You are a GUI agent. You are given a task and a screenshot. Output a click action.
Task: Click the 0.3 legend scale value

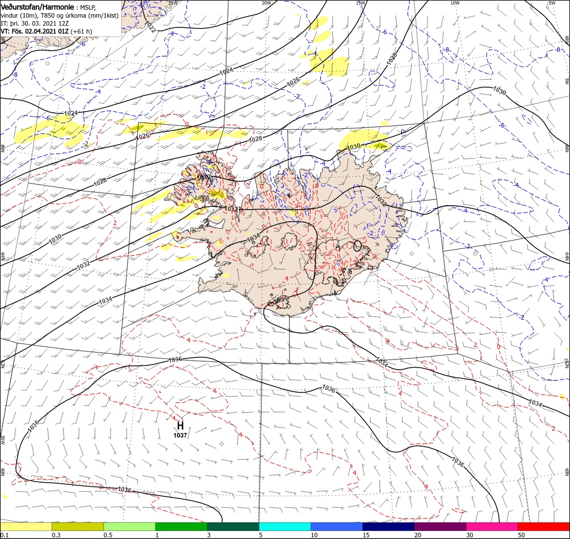[56, 535]
